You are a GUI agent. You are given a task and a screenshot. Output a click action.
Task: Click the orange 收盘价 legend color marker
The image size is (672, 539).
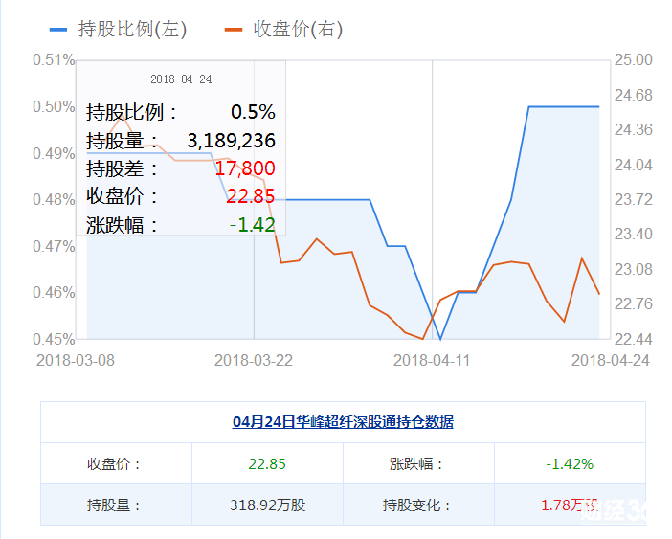pyautogui.click(x=234, y=30)
